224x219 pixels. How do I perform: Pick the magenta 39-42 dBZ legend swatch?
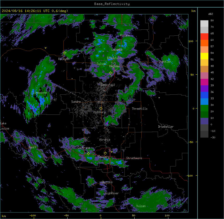[x=204, y=82]
